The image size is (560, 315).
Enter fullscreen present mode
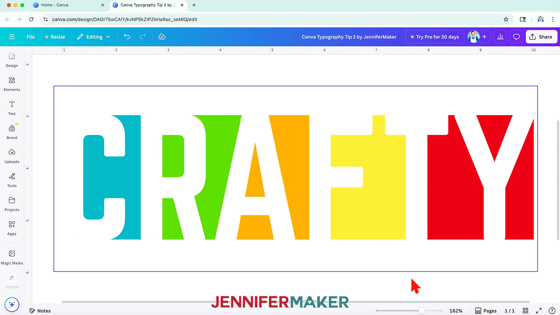[x=539, y=311]
